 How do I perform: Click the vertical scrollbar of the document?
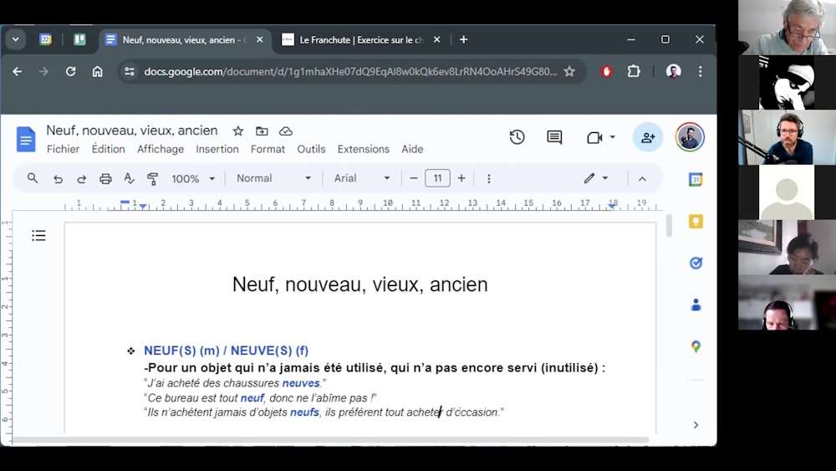coord(669,225)
